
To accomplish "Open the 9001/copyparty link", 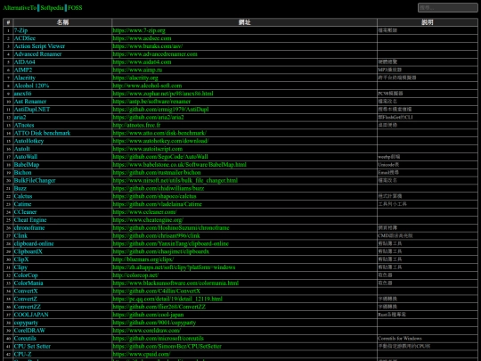I will coord(154,323).
